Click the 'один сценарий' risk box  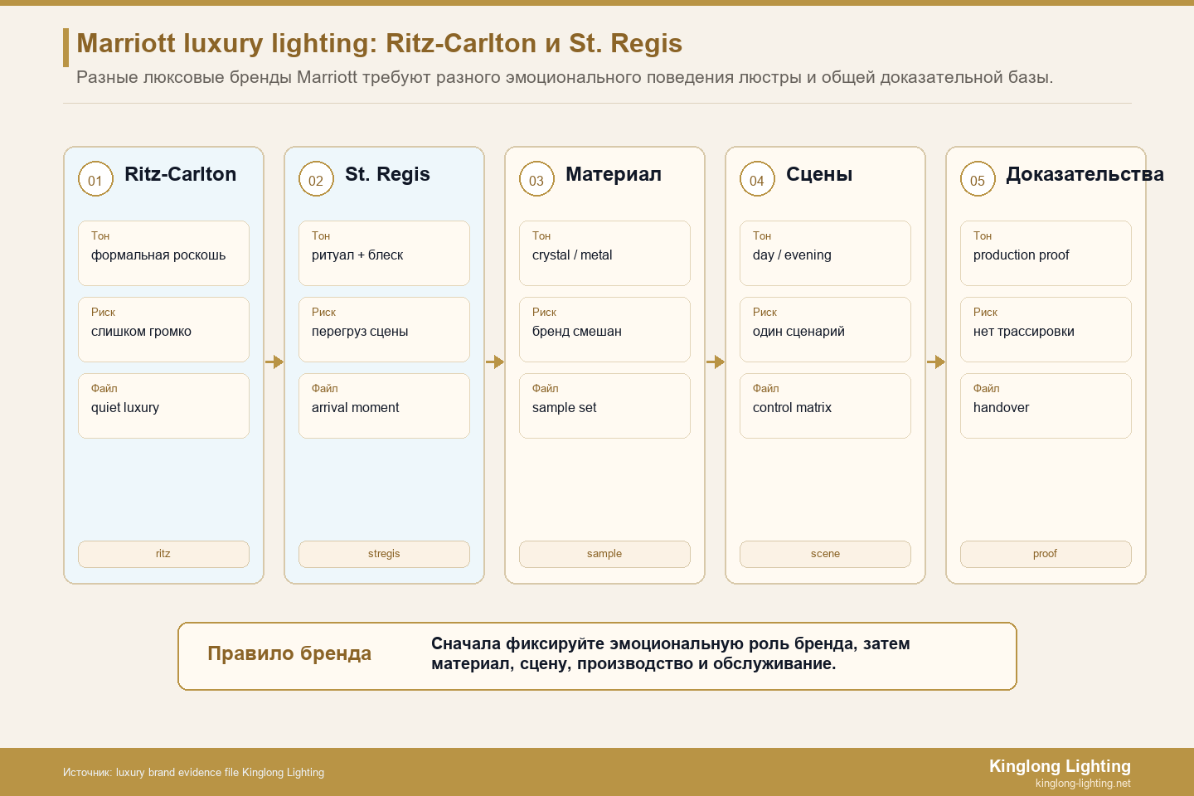[x=825, y=329]
